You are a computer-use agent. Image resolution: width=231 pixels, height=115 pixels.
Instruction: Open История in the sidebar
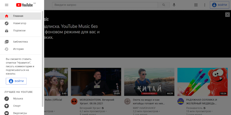pos(18,49)
